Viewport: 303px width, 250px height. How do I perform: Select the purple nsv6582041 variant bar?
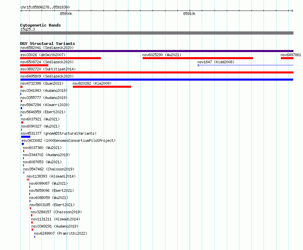(x=157, y=51)
